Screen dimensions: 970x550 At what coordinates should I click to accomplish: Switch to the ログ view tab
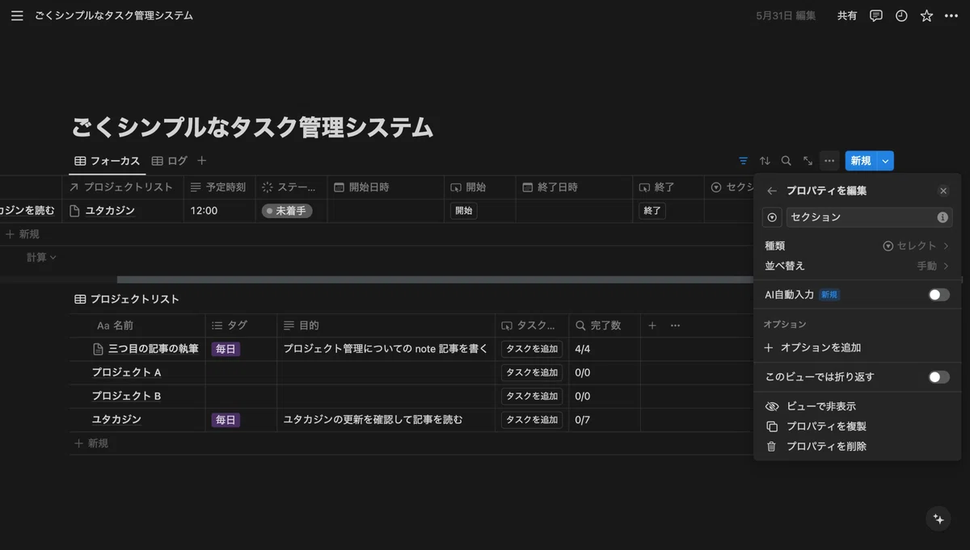coord(170,161)
